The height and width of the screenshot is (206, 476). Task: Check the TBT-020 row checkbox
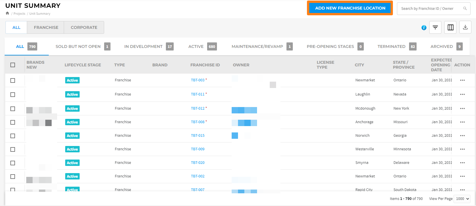(13, 163)
